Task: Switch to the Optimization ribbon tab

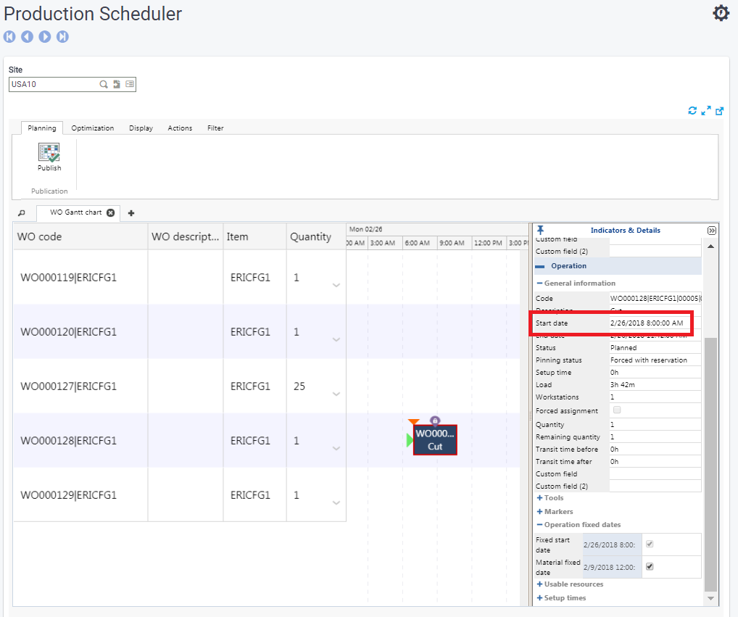Action: click(92, 128)
